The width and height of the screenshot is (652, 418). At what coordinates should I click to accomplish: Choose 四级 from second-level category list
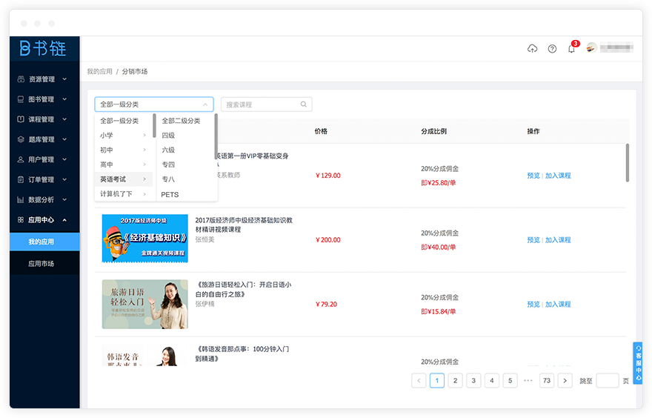point(169,136)
